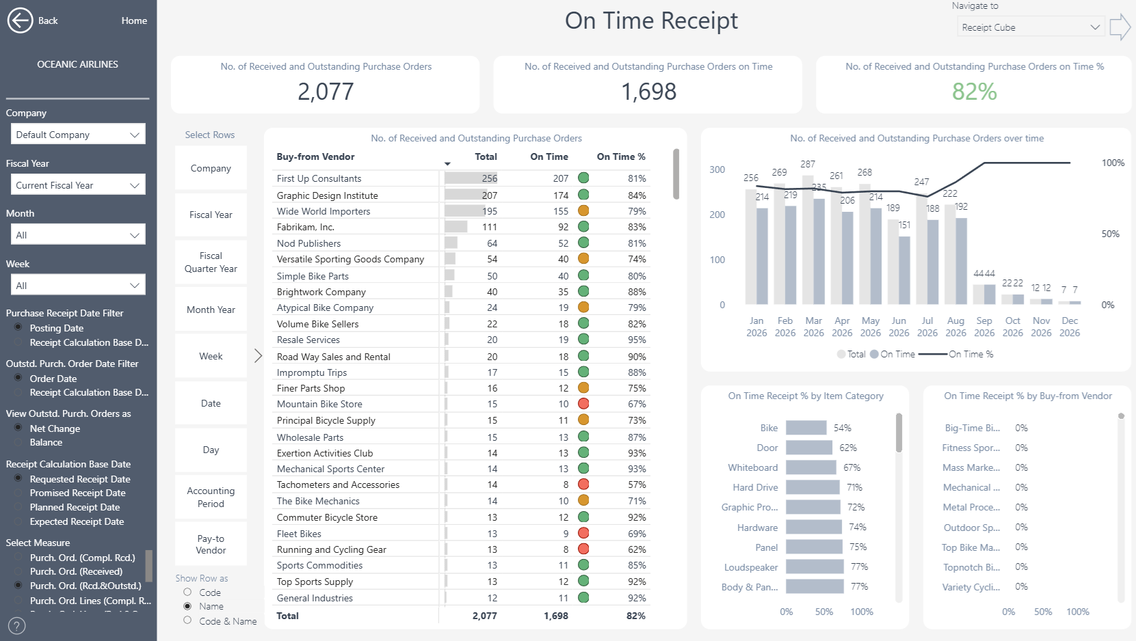This screenshot has width=1136, height=641.
Task: Open the Fiscal Year dropdown
Action: pyautogui.click(x=77, y=185)
